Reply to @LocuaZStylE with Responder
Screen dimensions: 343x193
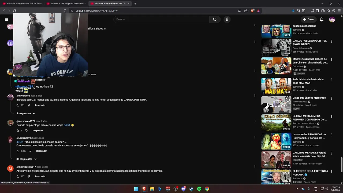pyautogui.click(x=42, y=151)
